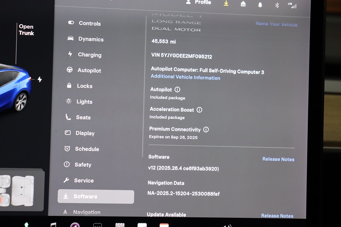Click the Charging bolt icon

(x=70, y=54)
